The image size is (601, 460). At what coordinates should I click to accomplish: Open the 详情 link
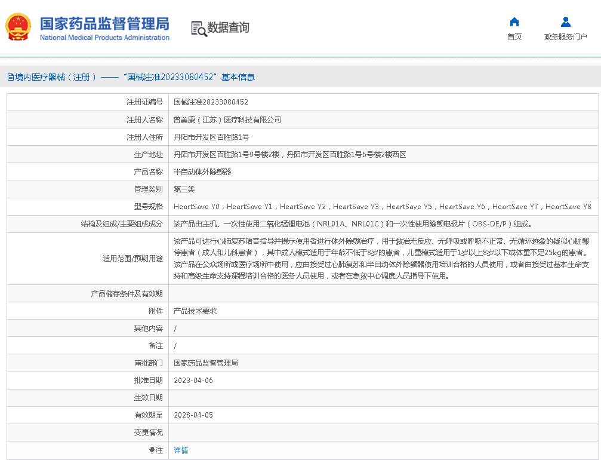point(181,450)
